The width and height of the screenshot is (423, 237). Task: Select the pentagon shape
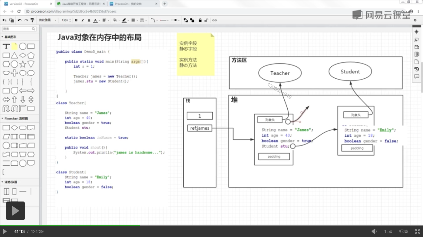[31, 56]
